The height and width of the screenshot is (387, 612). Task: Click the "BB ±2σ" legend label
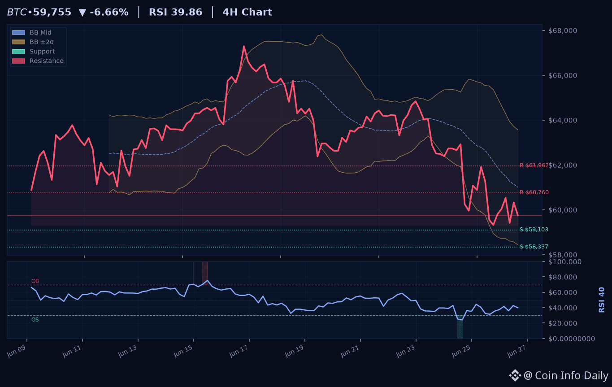[x=42, y=42]
